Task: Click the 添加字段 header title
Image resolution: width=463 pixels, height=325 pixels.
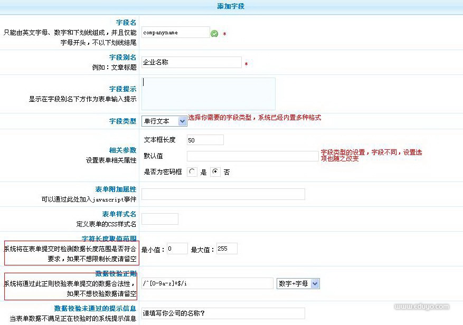Action: coord(231,6)
